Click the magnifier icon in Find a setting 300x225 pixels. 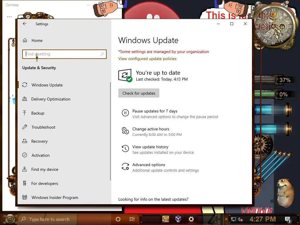102,54
